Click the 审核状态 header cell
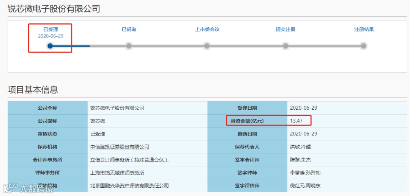Viewport: 410px width, 196px height. click(x=47, y=134)
